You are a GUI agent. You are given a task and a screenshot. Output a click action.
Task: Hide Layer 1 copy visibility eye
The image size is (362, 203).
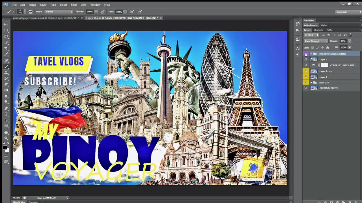click(x=306, y=71)
